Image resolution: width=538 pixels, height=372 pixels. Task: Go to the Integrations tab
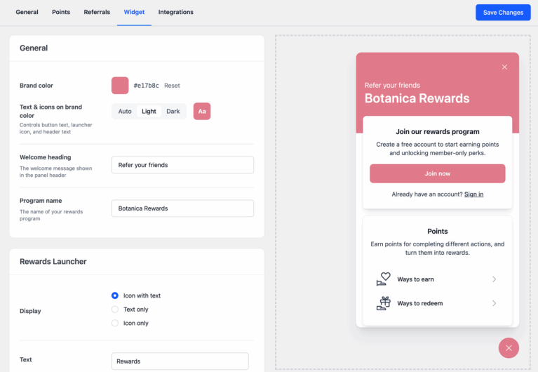pyautogui.click(x=175, y=12)
